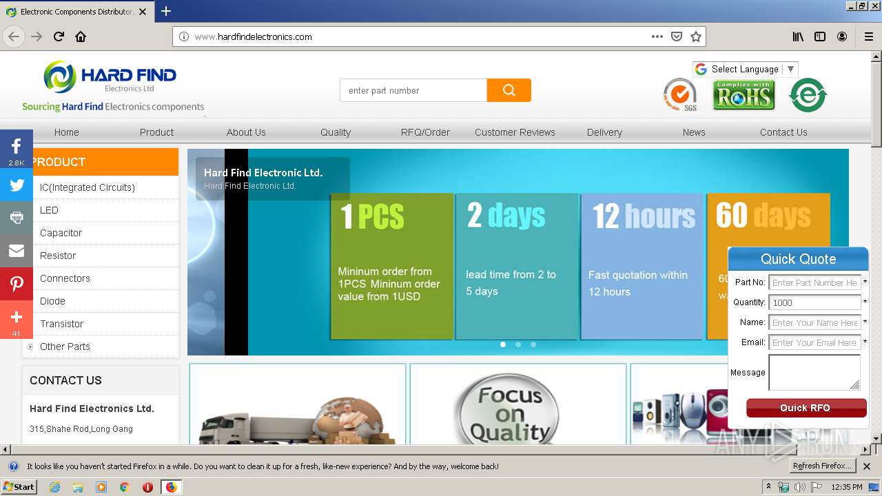The width and height of the screenshot is (882, 496).
Task: Reload the page with refresh icon
Action: click(59, 37)
